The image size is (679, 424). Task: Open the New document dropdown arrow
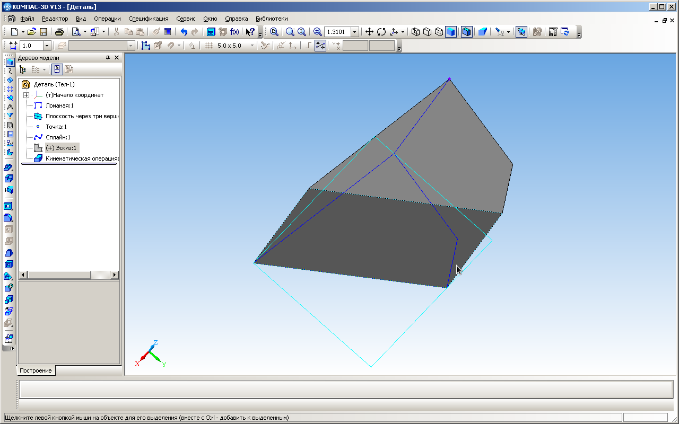coord(23,32)
